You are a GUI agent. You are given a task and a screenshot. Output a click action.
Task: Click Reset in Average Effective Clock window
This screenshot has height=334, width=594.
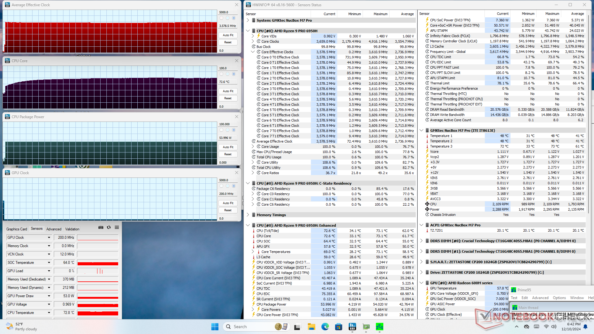coord(228,42)
